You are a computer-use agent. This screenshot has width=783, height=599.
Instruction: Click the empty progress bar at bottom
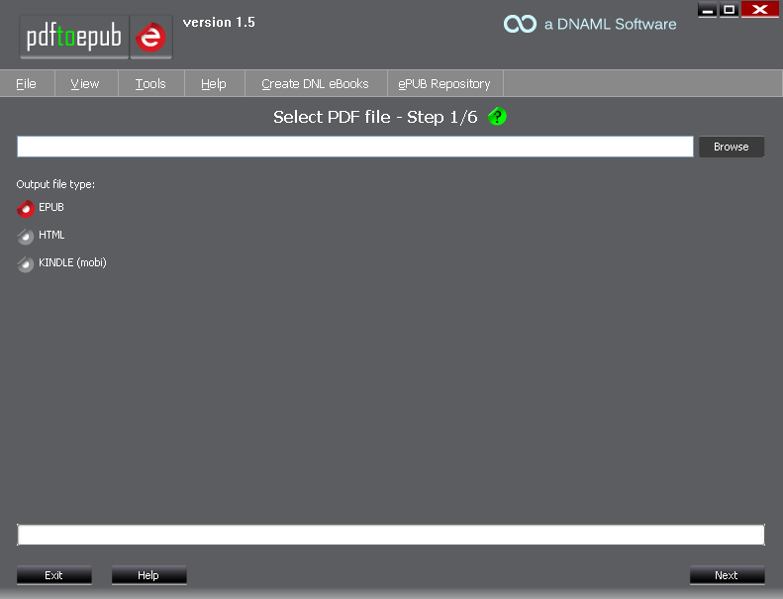pos(390,535)
